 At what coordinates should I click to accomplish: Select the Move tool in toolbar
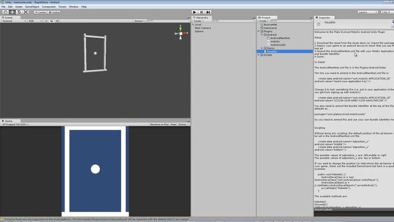point(12,12)
